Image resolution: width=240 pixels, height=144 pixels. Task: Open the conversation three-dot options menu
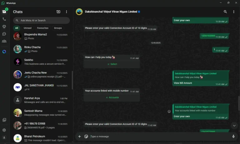[x=234, y=12]
